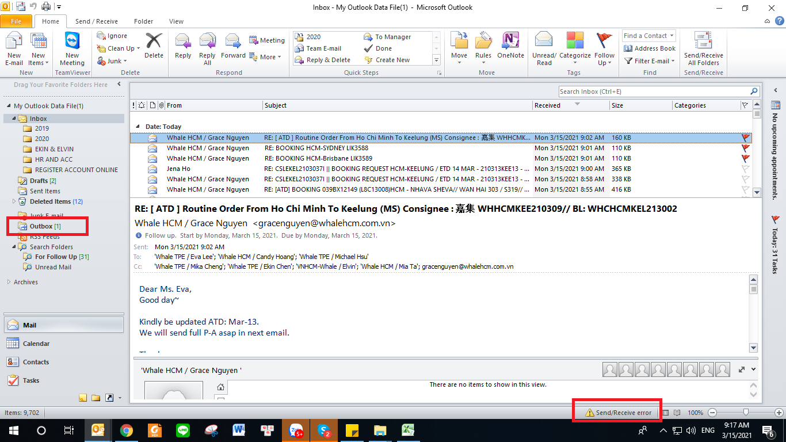Forward the selected email
This screenshot has height=442, width=786.
tap(233, 45)
